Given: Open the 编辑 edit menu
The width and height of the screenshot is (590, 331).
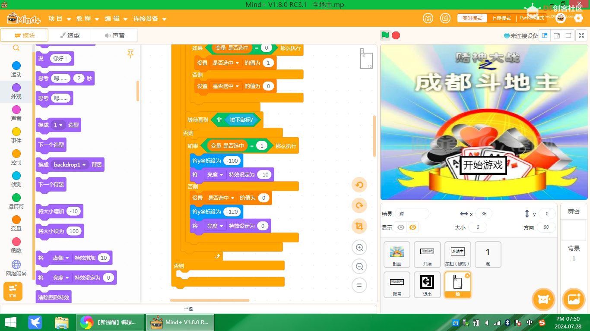Looking at the screenshot, I should coord(116,19).
